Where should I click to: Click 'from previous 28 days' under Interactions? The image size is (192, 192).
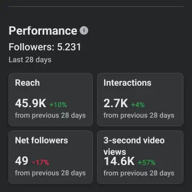[x=139, y=116]
